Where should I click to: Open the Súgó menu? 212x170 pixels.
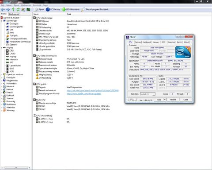45,5
